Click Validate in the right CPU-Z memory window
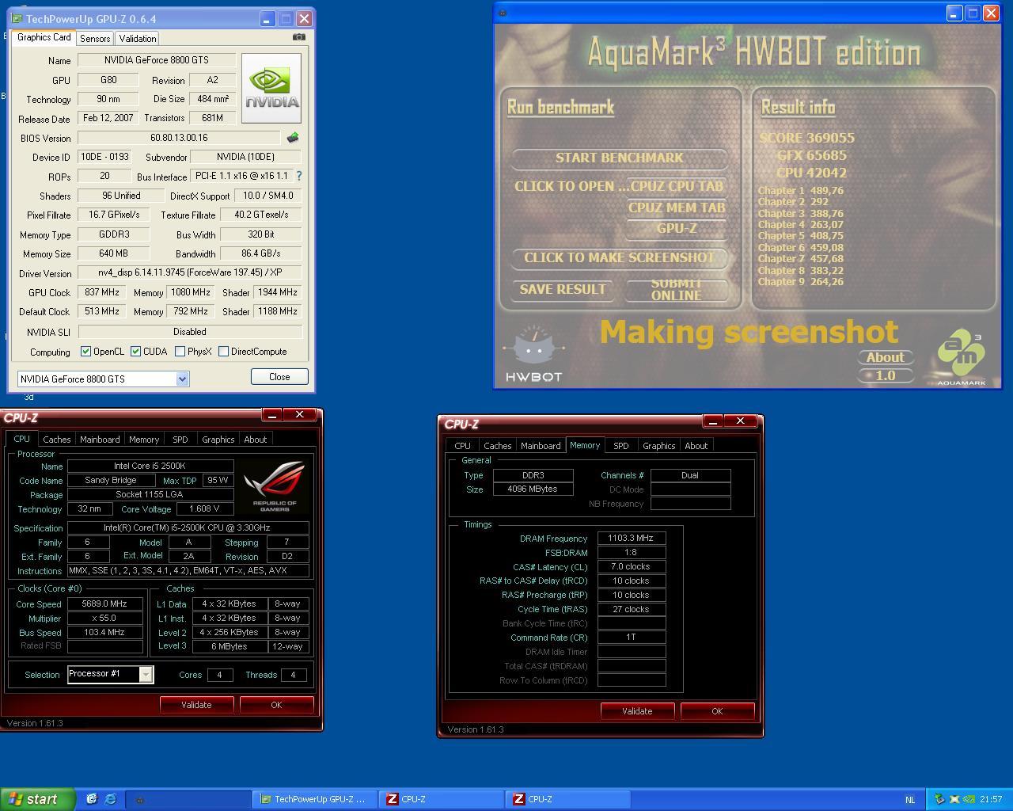Viewport: 1013px width, 811px height. 637,711
